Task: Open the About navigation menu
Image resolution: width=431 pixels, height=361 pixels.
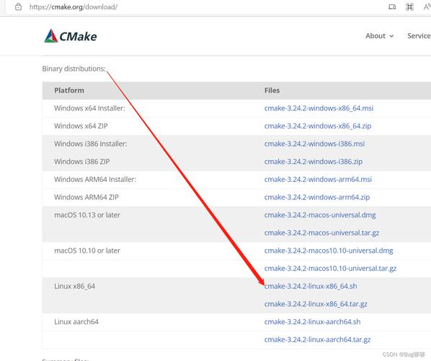Action: 379,36
